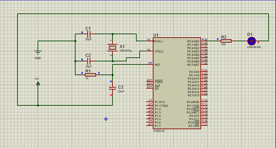Select the blue LED D1
276x148 pixels.
click(x=251, y=41)
